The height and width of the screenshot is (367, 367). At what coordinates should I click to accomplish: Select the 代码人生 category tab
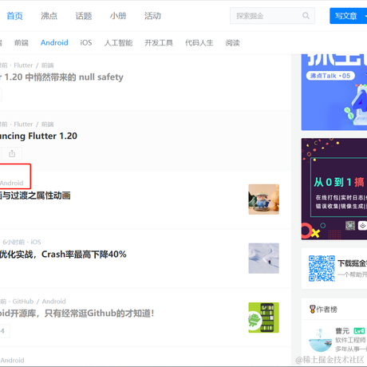click(x=199, y=42)
